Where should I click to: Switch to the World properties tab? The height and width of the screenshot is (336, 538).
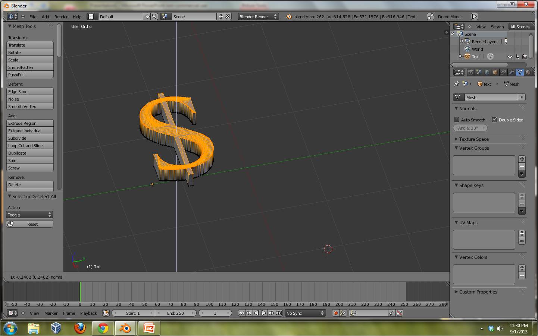487,72
